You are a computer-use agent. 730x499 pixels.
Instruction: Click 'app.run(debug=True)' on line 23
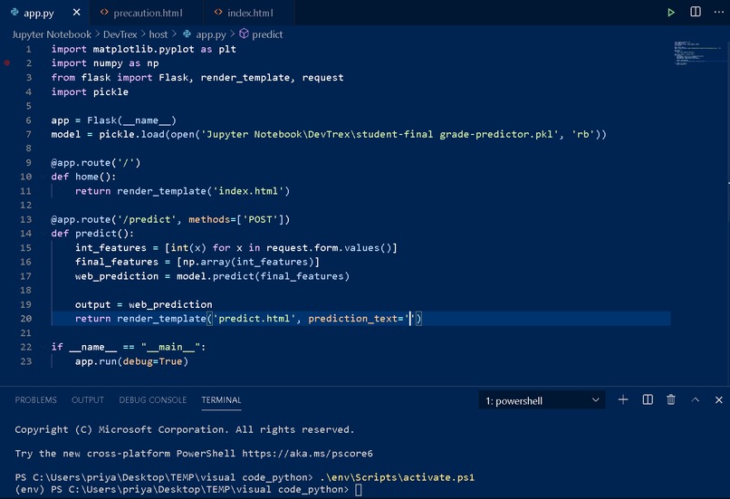pyautogui.click(x=131, y=361)
